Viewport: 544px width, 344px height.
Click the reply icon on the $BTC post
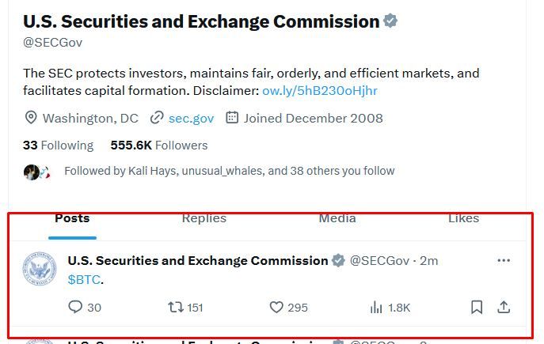pyautogui.click(x=76, y=307)
